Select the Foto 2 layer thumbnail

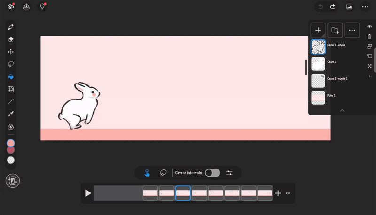pos(318,98)
